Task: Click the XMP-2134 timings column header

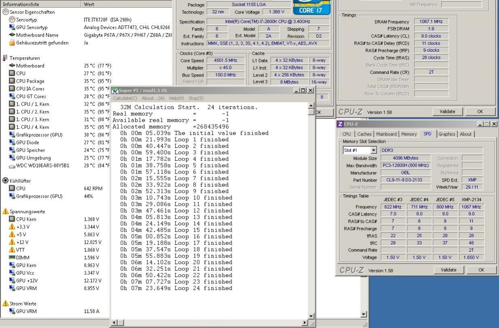Action: [471, 199]
